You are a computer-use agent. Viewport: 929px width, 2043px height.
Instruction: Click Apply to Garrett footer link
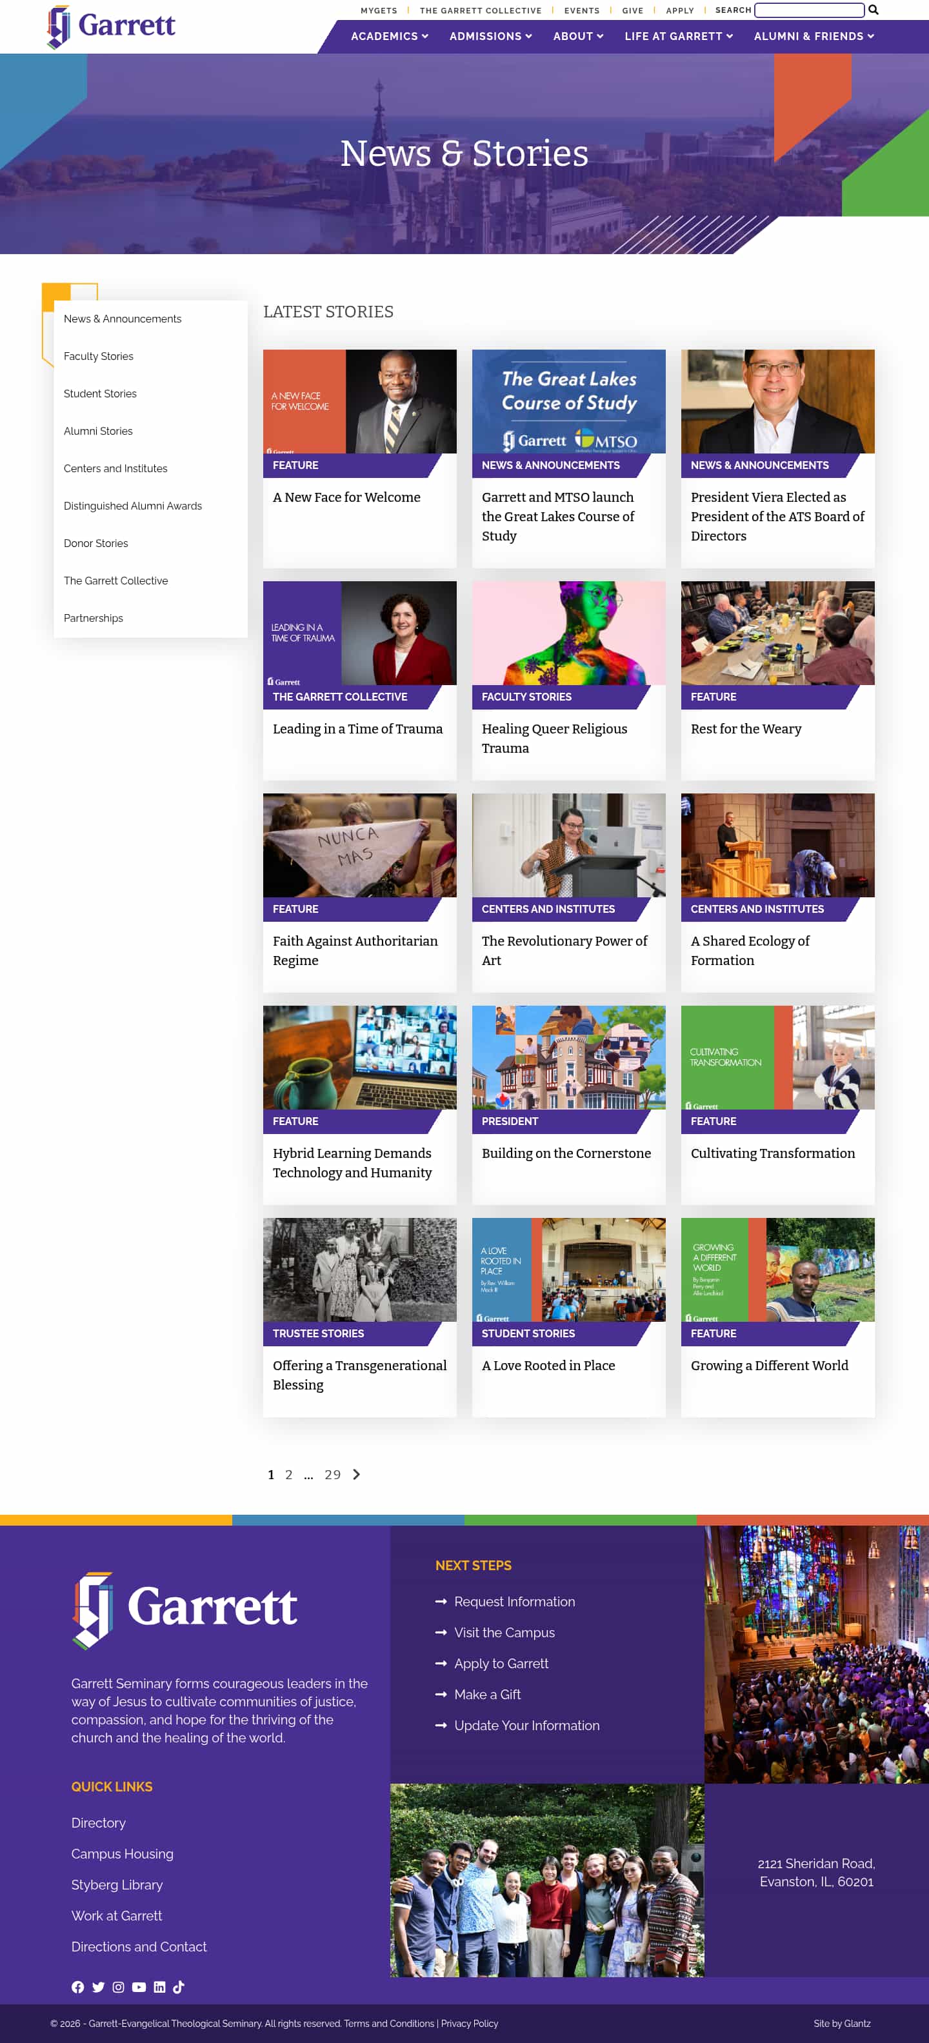[x=501, y=1663]
